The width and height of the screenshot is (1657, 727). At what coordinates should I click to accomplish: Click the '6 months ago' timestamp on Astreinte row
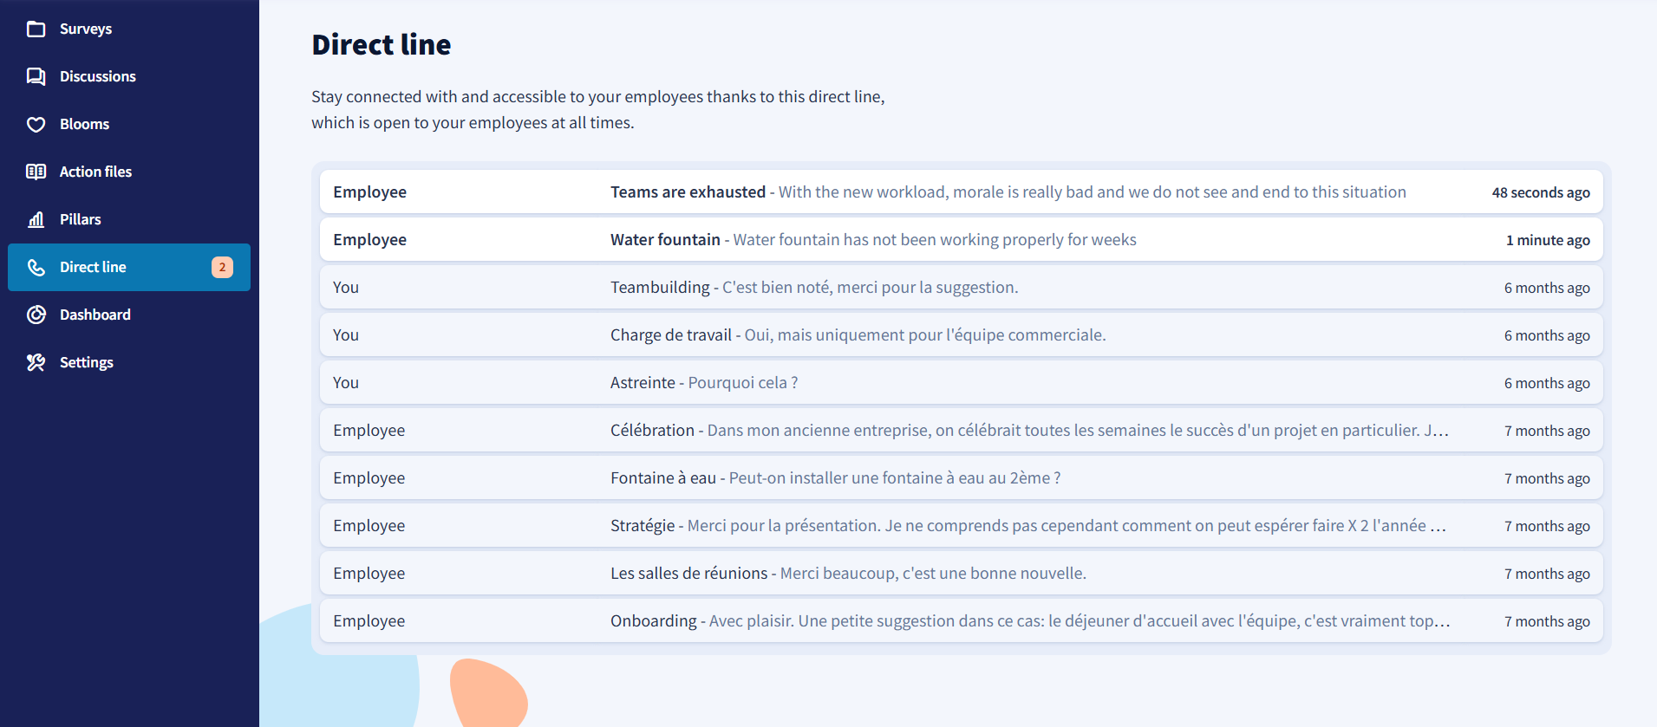[1547, 383]
